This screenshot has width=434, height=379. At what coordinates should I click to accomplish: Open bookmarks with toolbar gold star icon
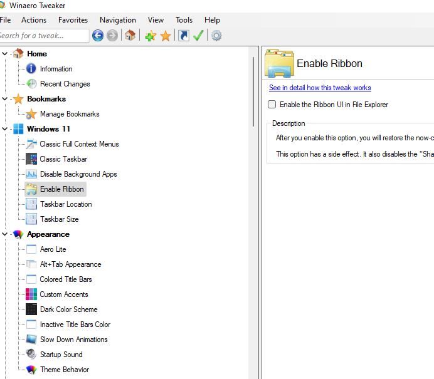pos(166,36)
